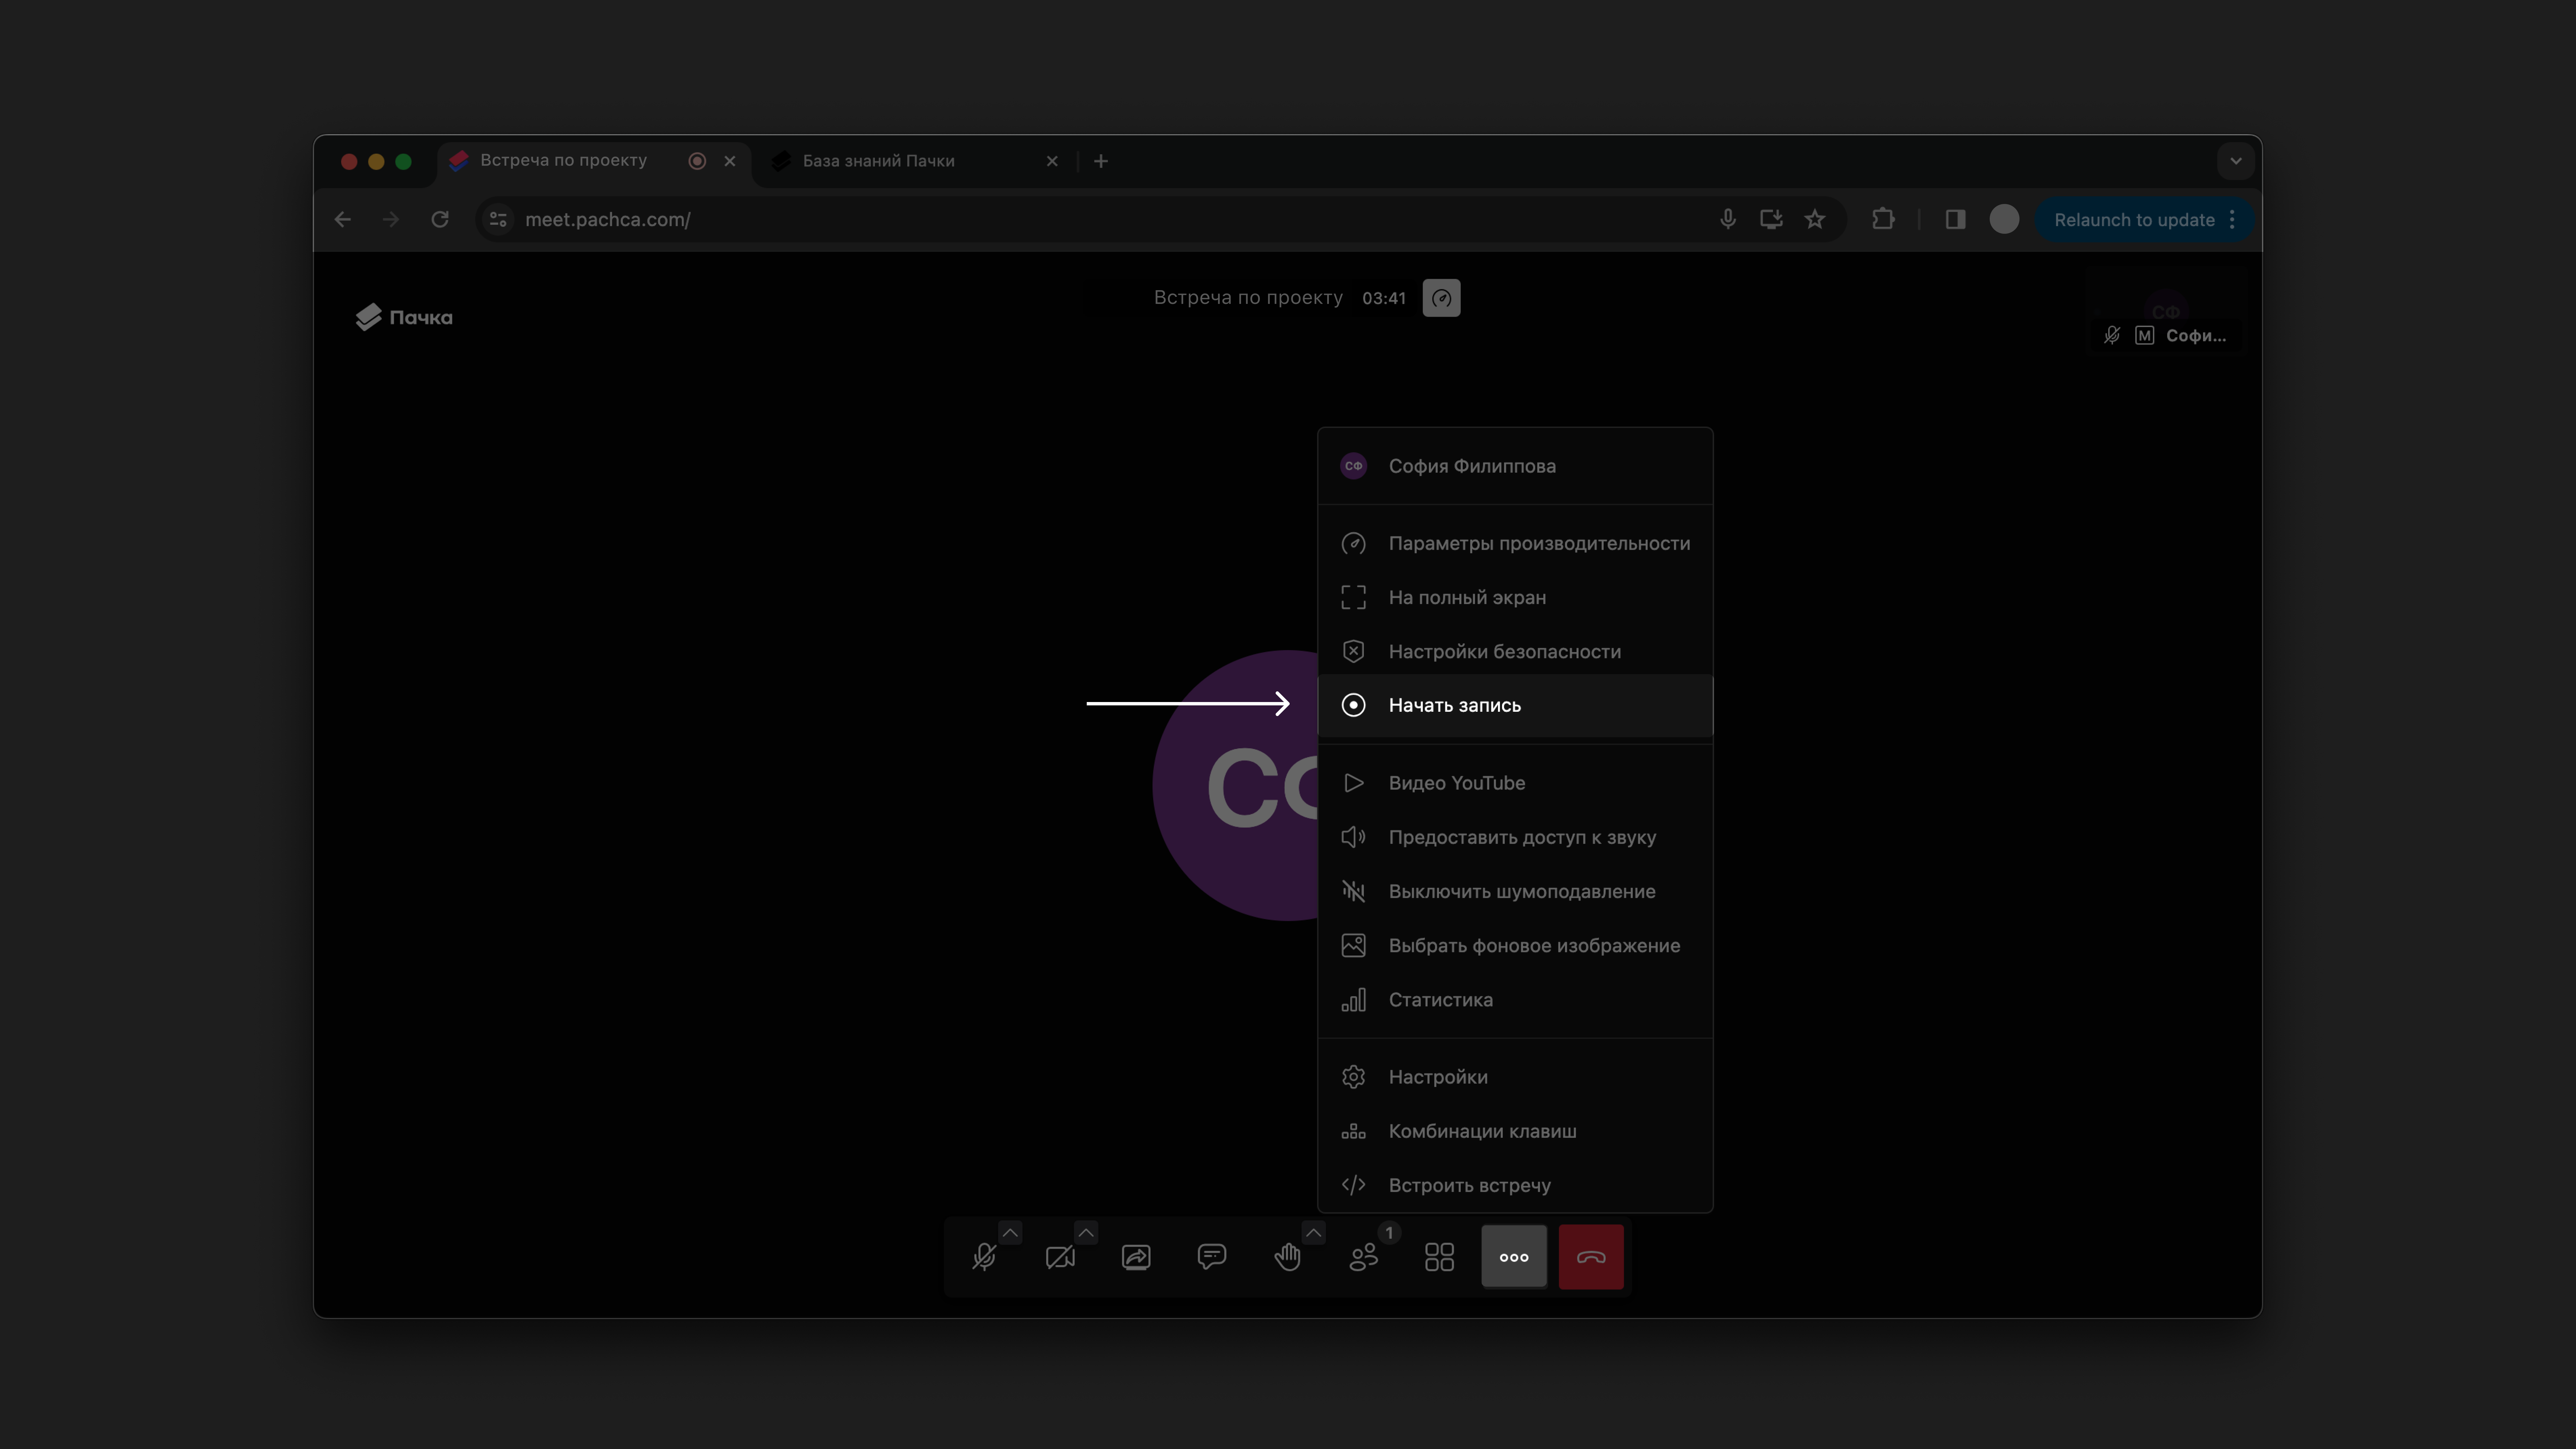Open the participants list icon
Viewport: 2576px width, 1449px height.
click(1363, 1257)
